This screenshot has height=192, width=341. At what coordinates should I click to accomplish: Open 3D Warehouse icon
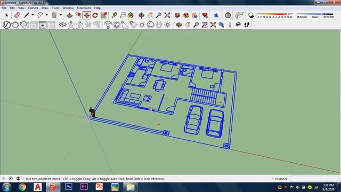pyautogui.click(x=177, y=15)
